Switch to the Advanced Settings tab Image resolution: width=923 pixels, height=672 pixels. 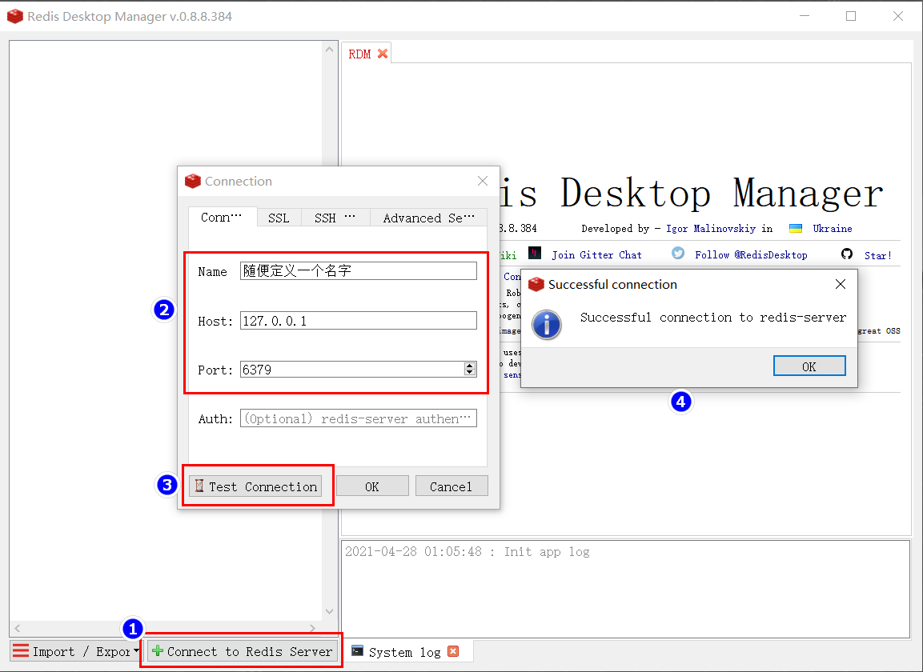click(427, 217)
